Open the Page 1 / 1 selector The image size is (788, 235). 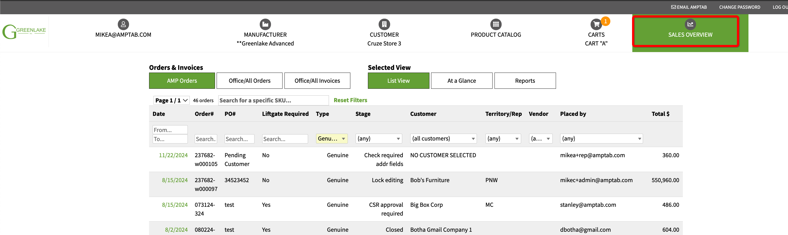(171, 101)
